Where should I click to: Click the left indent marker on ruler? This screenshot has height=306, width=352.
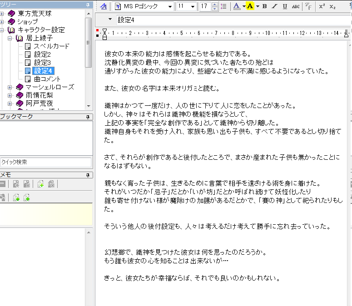point(104,34)
